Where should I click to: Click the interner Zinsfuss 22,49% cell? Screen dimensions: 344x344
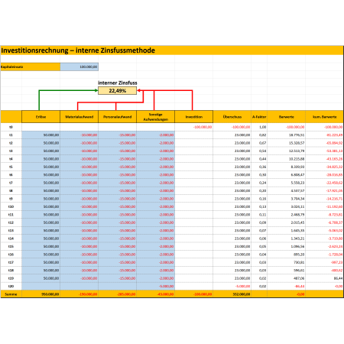coord(117,91)
